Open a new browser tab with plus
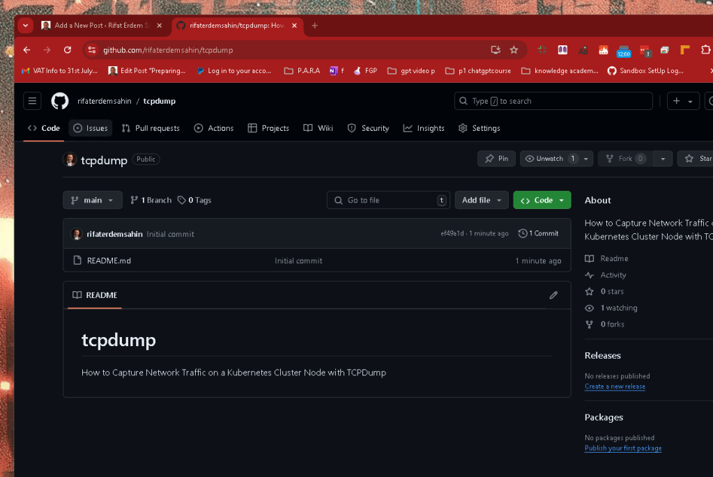 click(314, 26)
